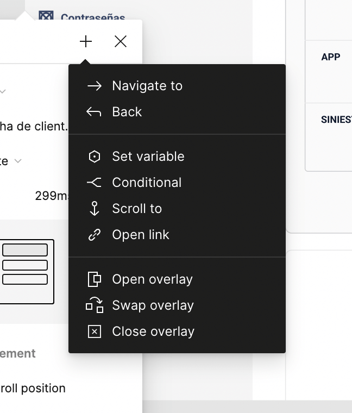The image size is (352, 413).
Task: Pick the Swap overlay action
Action: (153, 305)
